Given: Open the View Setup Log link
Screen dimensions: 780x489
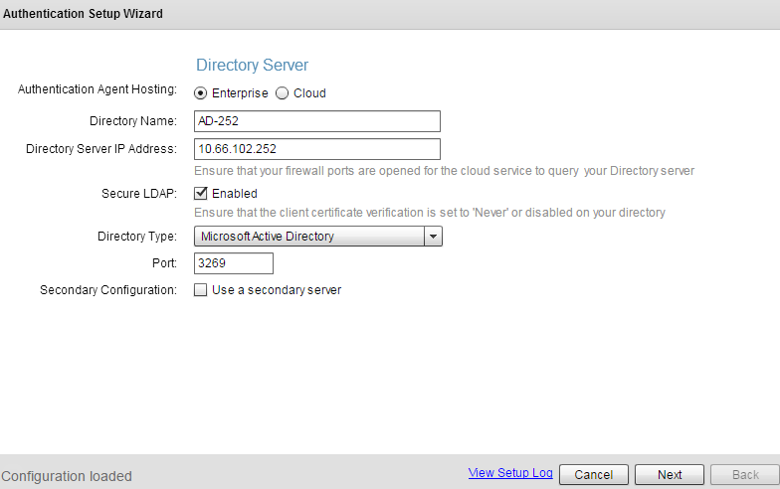Looking at the screenshot, I should tap(510, 473).
